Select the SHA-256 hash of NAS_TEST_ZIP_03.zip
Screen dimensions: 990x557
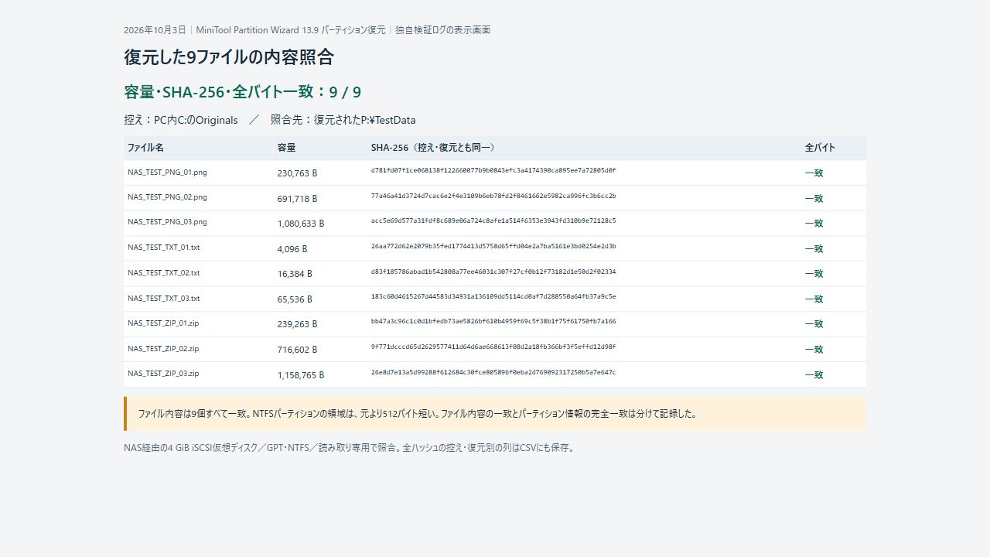493,373
